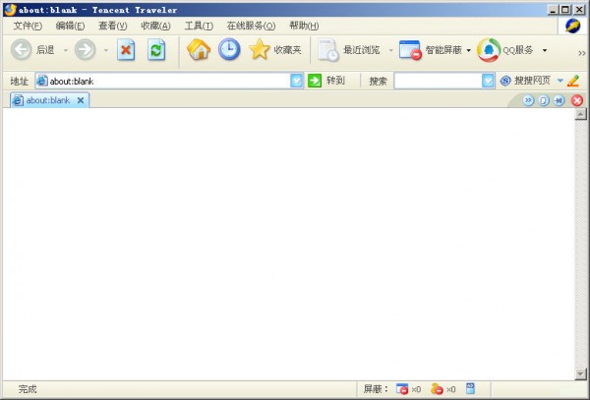This screenshot has width=590, height=400.
Task: Expand the QQ service dropdown arrow
Action: [x=545, y=50]
